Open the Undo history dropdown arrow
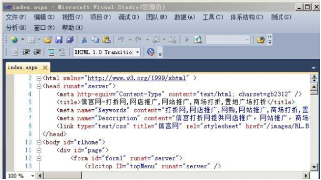This screenshot has width=321, height=180. click(x=130, y=39)
